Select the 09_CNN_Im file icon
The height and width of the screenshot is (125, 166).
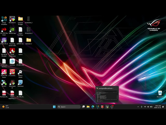pos(20,94)
